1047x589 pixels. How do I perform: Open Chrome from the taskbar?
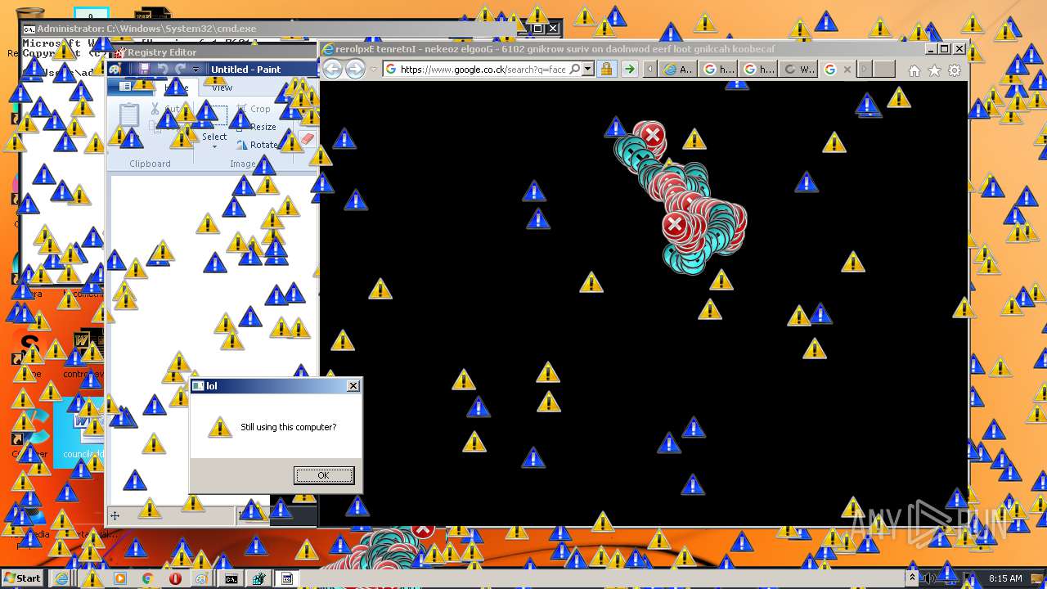[x=147, y=578]
